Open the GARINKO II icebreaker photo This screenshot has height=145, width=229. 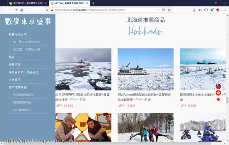click(83, 69)
